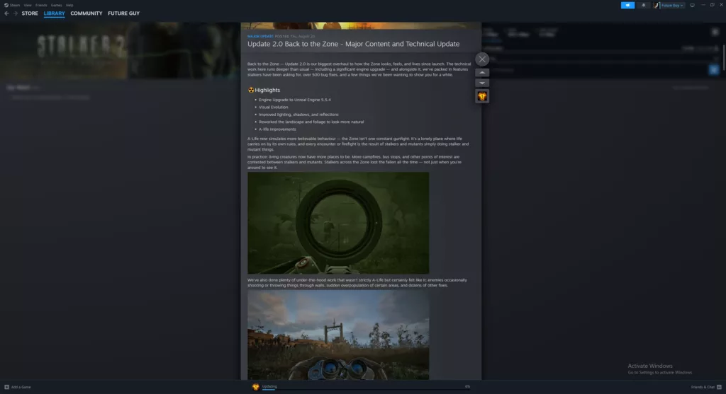This screenshot has width=726, height=394.
Task: Open the sniper scope screenshot image
Action: coord(338,223)
